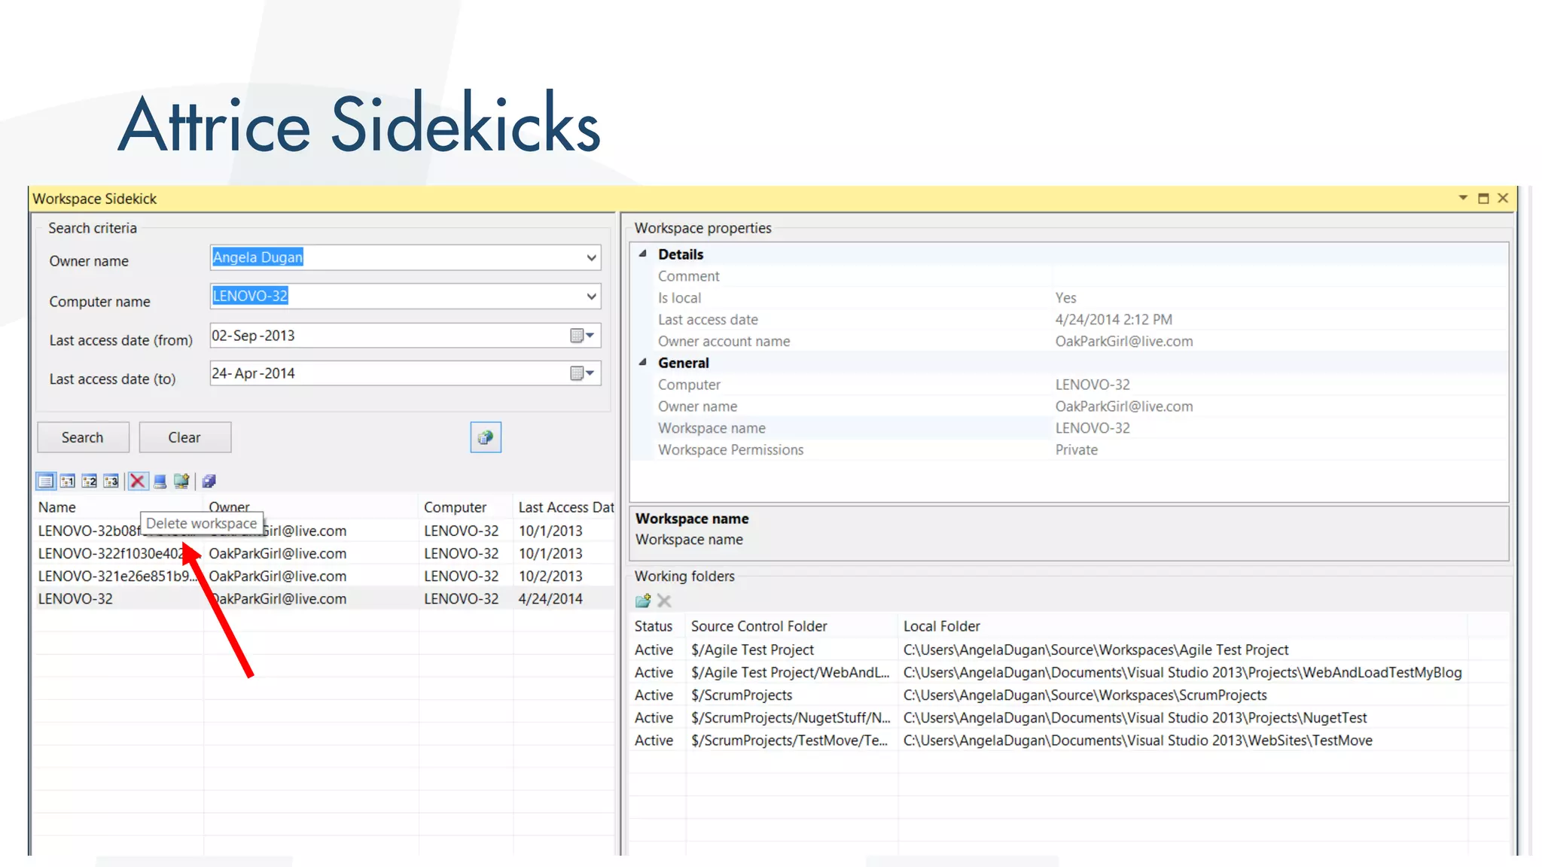
Task: Click the gray X in Working folders
Action: point(664,601)
